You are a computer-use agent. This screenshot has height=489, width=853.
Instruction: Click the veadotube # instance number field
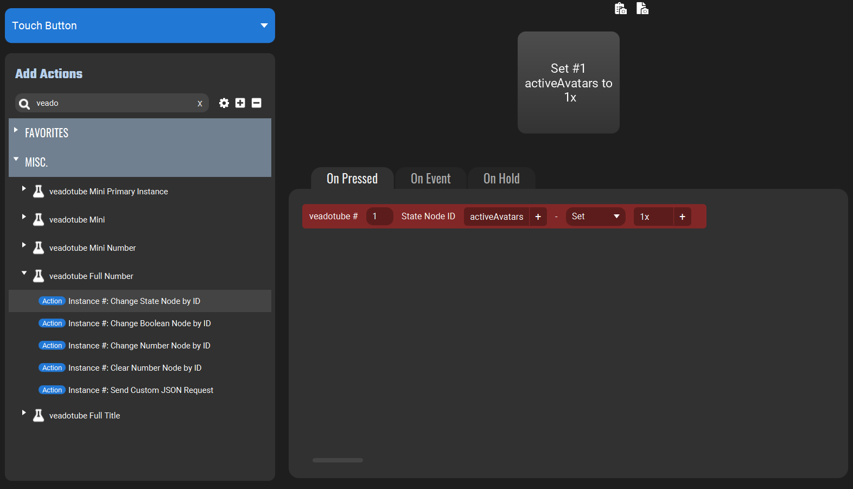(380, 217)
